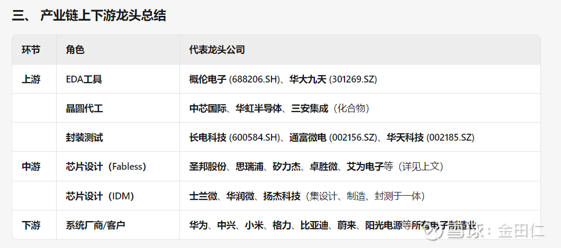This screenshot has height=248, width=561.
Task: Click 三安集成（化合物）text
Action: click(x=331, y=108)
